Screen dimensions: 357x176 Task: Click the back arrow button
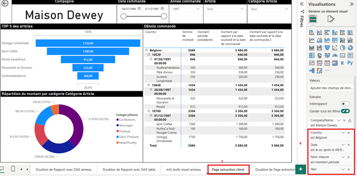[x=5, y=4]
